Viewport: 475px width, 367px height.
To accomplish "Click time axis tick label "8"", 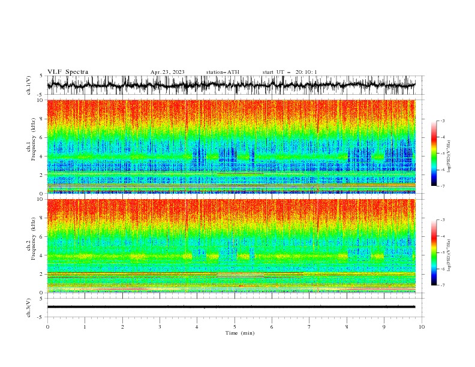I will click(347, 327).
